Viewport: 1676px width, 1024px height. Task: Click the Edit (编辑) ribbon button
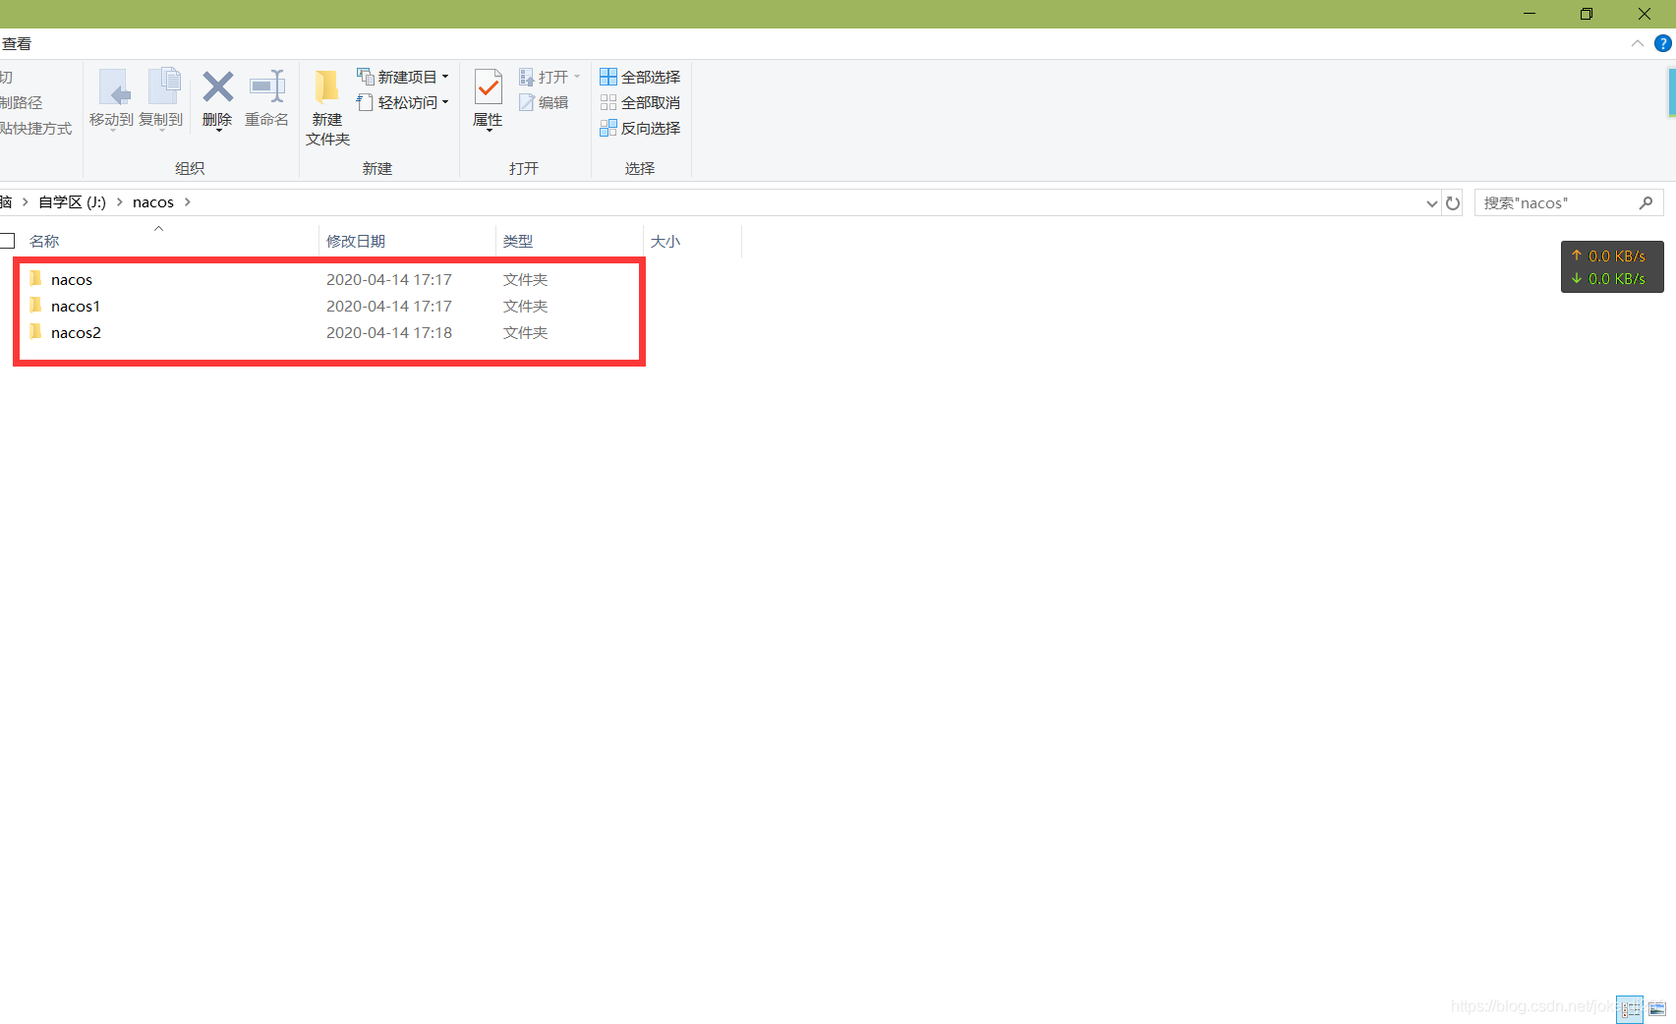coord(544,102)
